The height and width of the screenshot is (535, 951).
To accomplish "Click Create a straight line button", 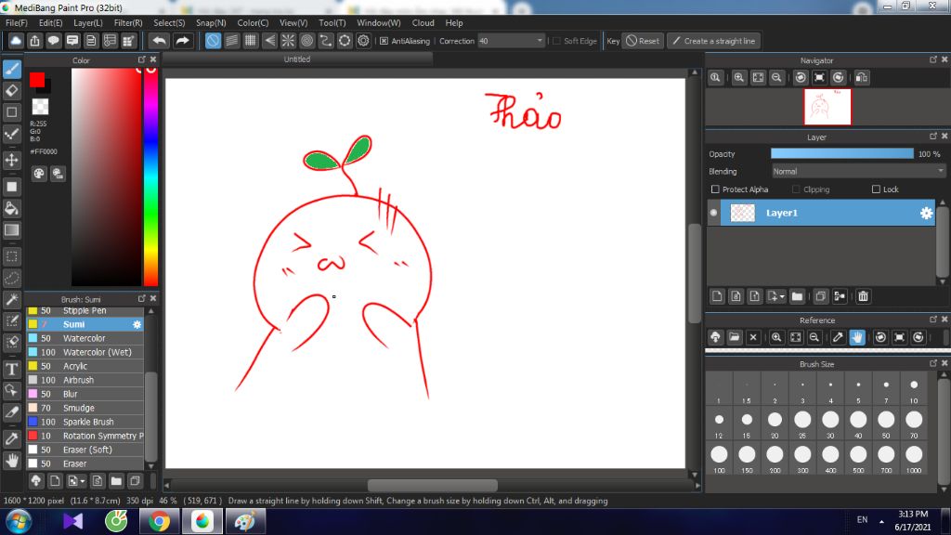I will pos(714,41).
